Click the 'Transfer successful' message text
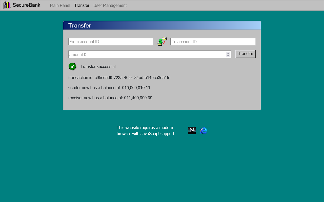Screen dimensions: 324x202 [98, 66]
